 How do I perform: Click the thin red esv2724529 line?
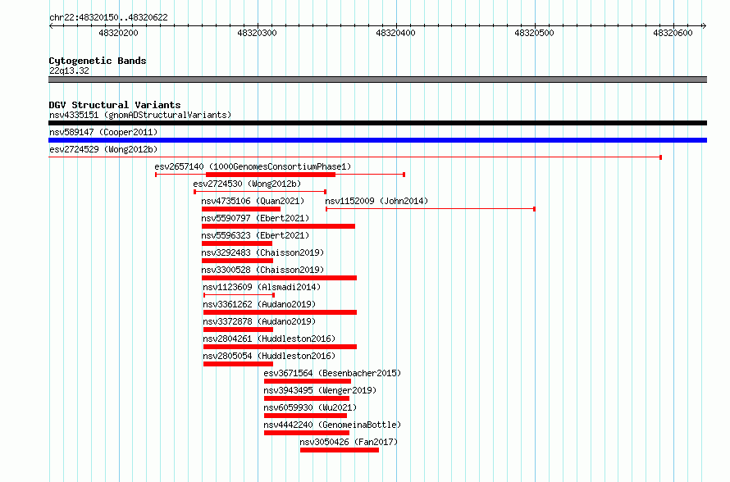point(355,157)
